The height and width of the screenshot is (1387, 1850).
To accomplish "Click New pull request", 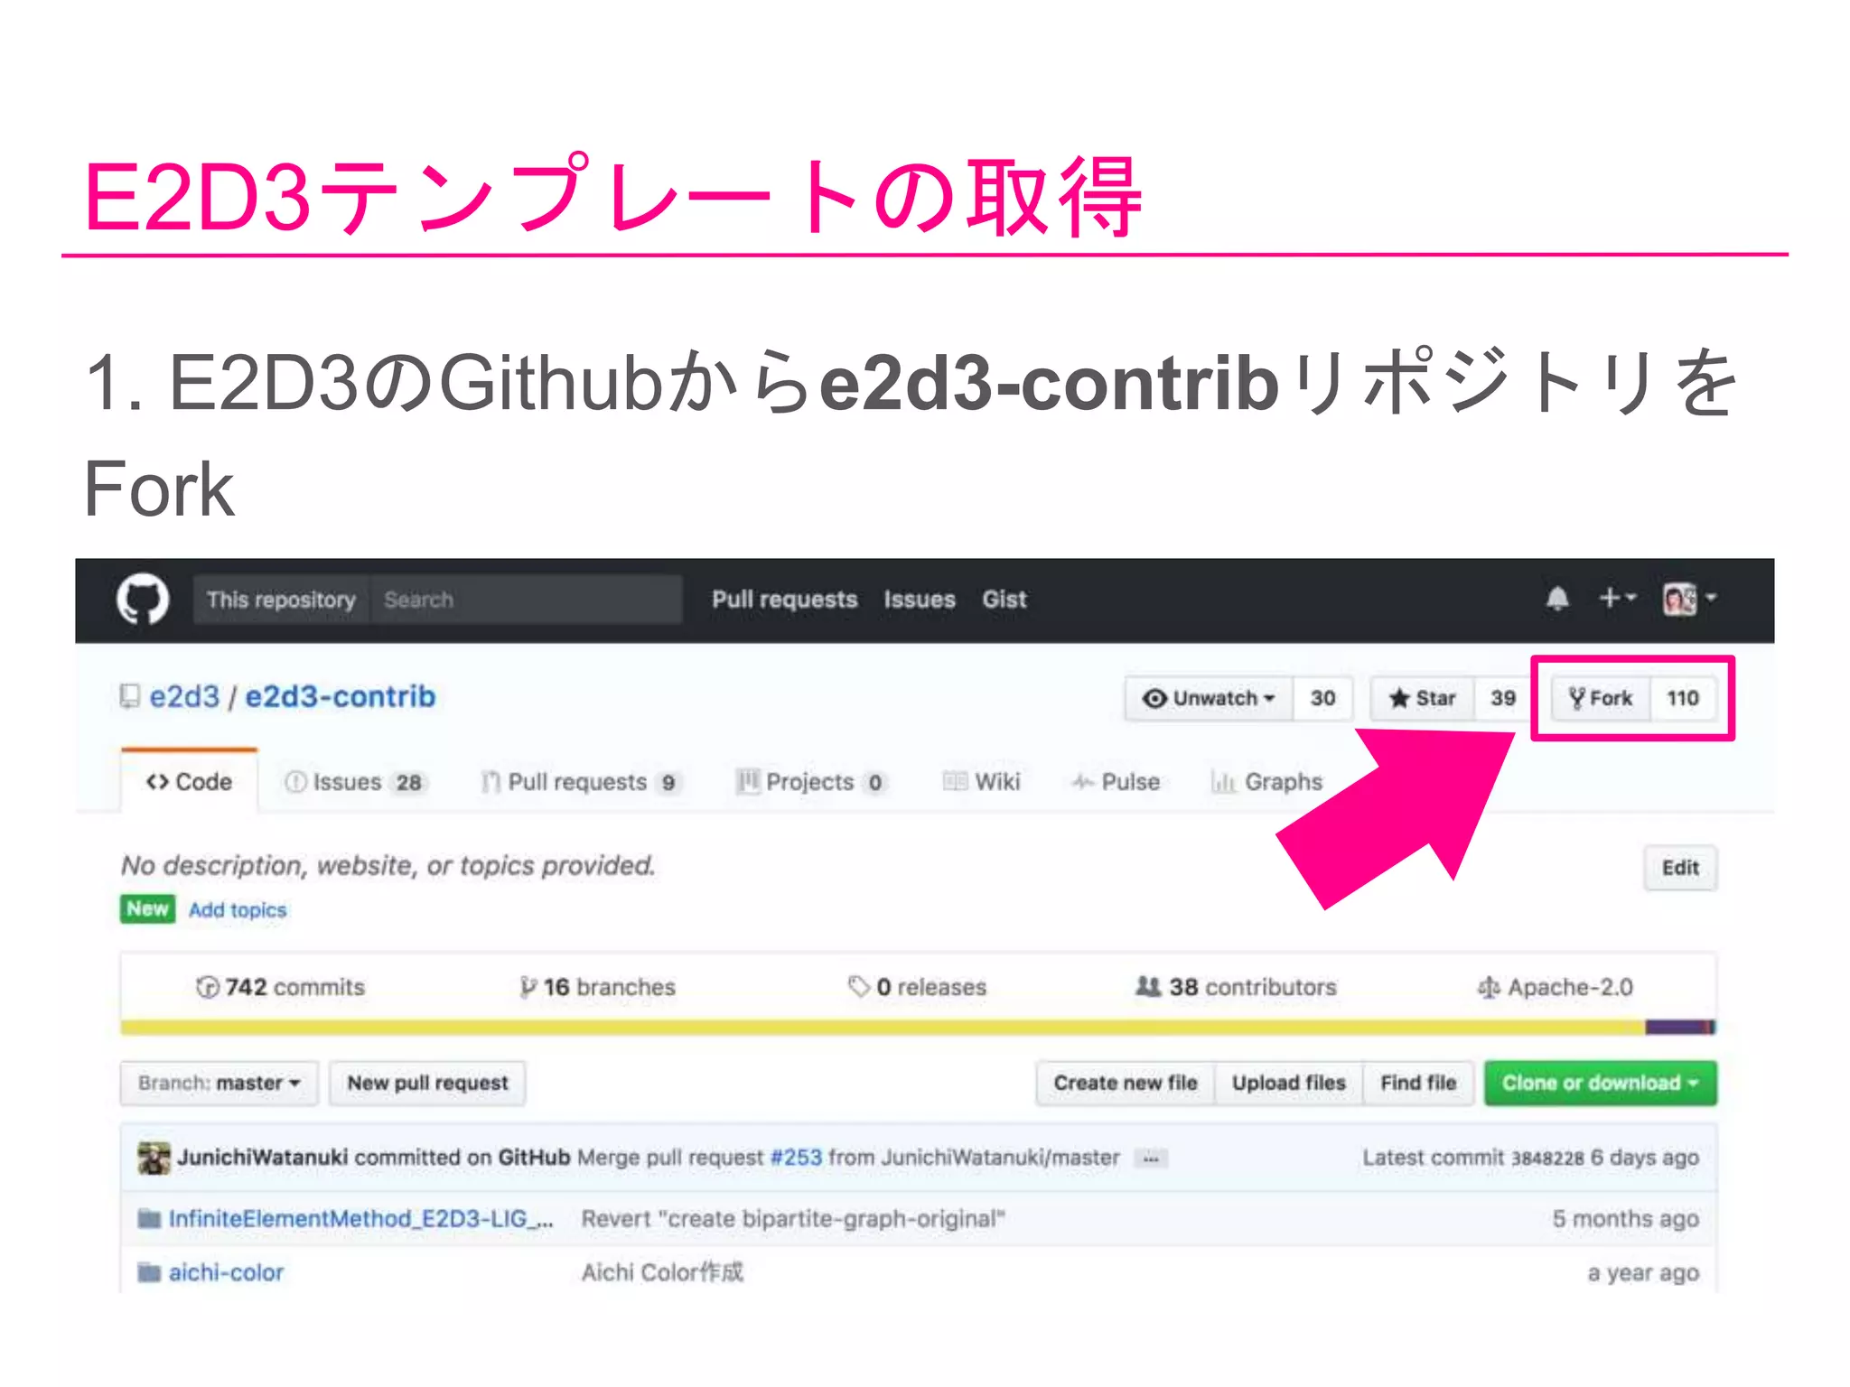I will pos(427,1083).
